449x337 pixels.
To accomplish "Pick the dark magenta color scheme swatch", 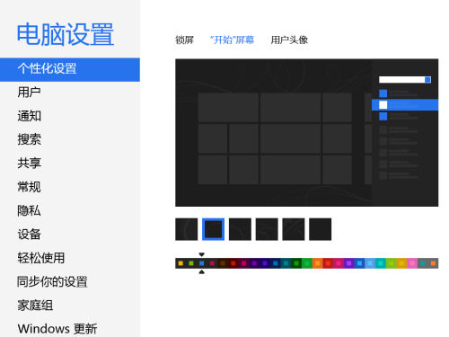I will tap(244, 263).
